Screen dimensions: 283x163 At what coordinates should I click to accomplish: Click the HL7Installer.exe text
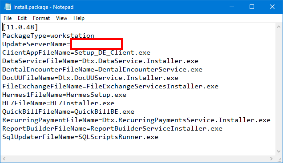(82, 103)
